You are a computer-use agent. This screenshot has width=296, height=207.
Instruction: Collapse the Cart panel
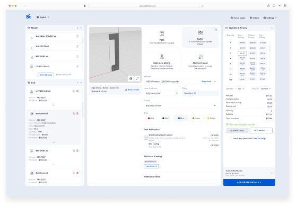pos(81,83)
